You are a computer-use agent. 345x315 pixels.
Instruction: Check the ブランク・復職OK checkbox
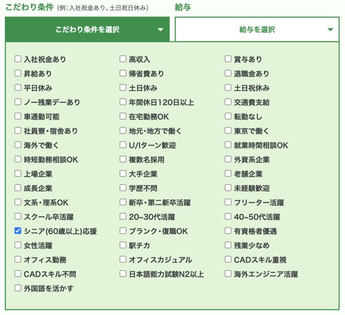123,231
